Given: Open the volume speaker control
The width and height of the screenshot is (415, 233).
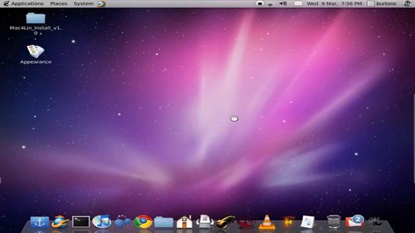Looking at the screenshot, I should 283,4.
